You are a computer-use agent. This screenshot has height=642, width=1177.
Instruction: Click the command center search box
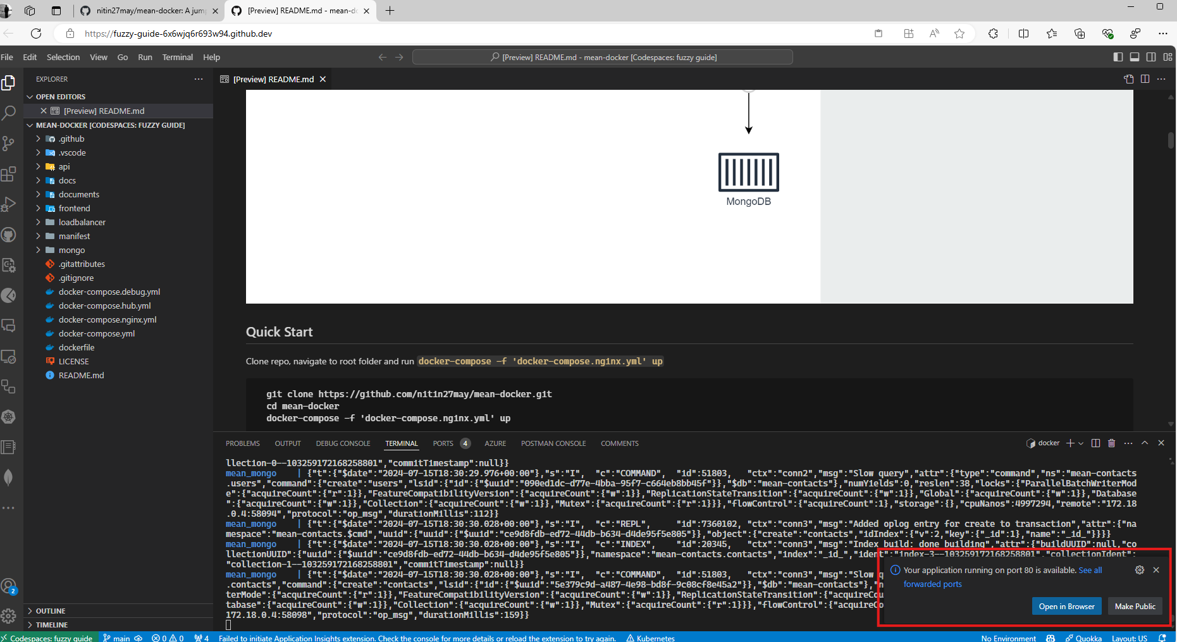tap(603, 57)
